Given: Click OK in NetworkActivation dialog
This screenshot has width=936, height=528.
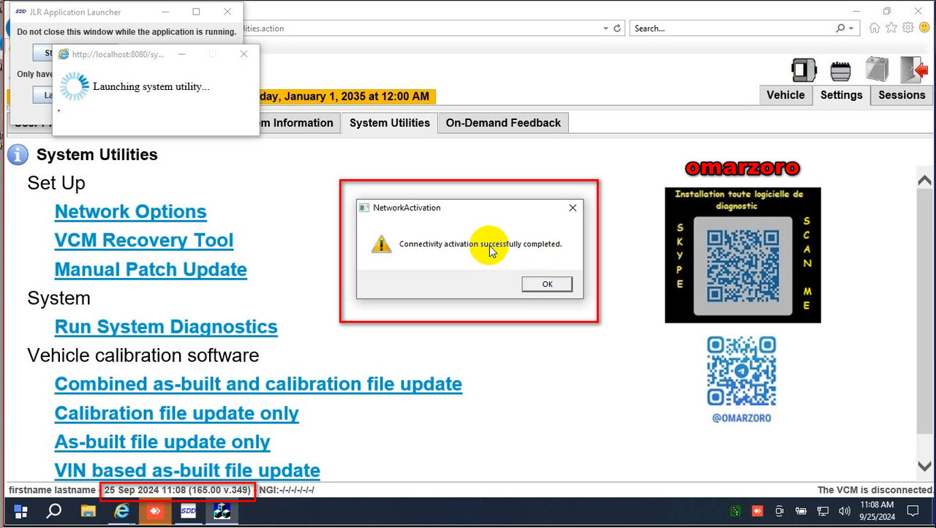Looking at the screenshot, I should click(x=547, y=284).
